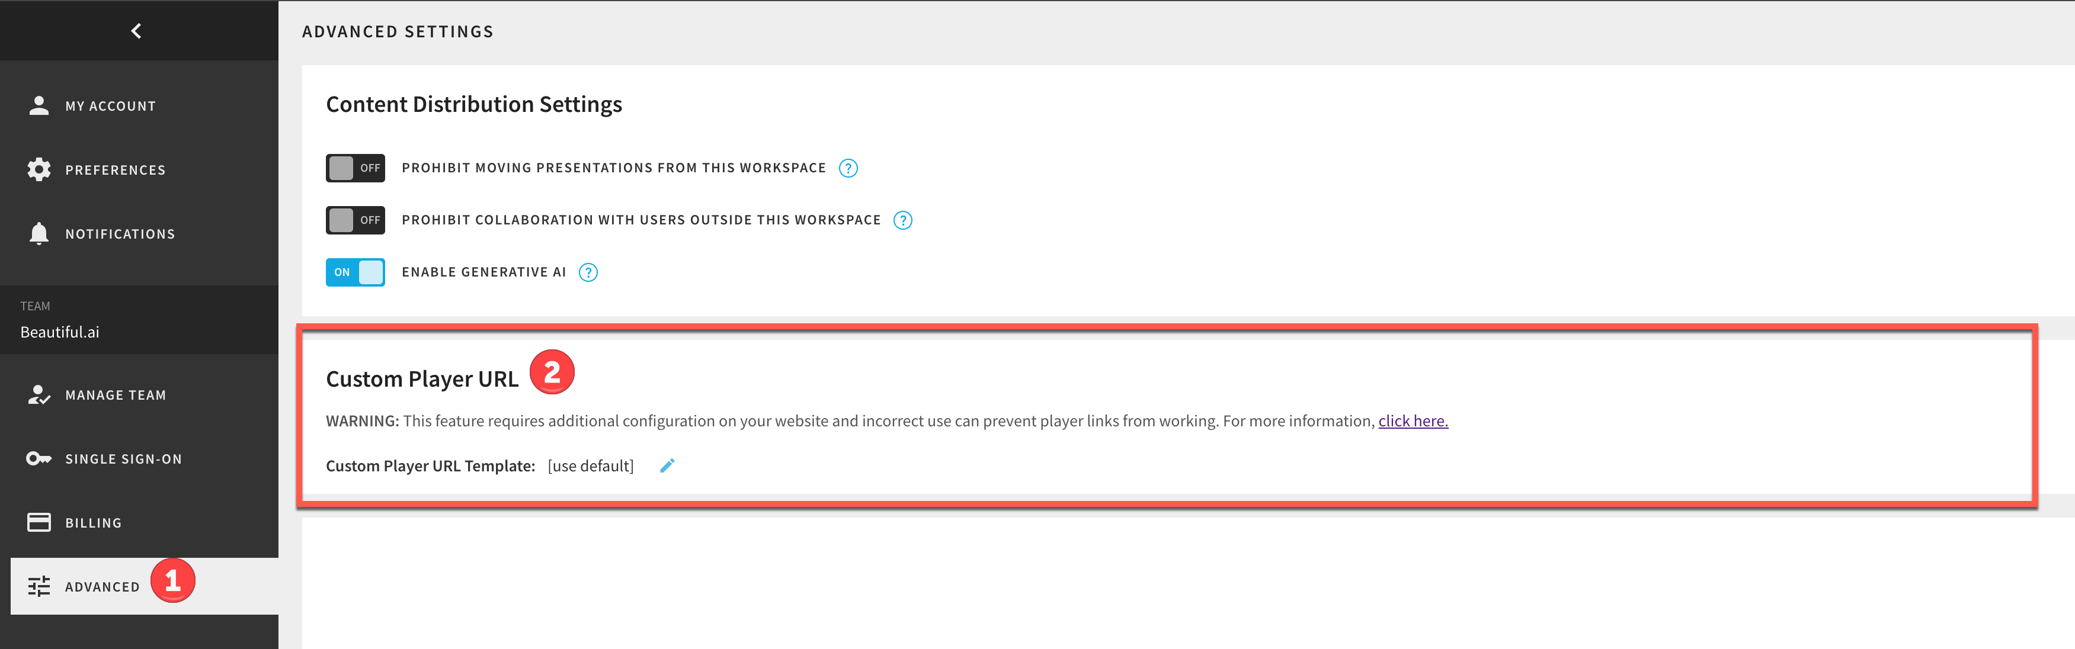Open help for Prohibit Moving Presentations
This screenshot has height=649, width=2075.
(848, 168)
